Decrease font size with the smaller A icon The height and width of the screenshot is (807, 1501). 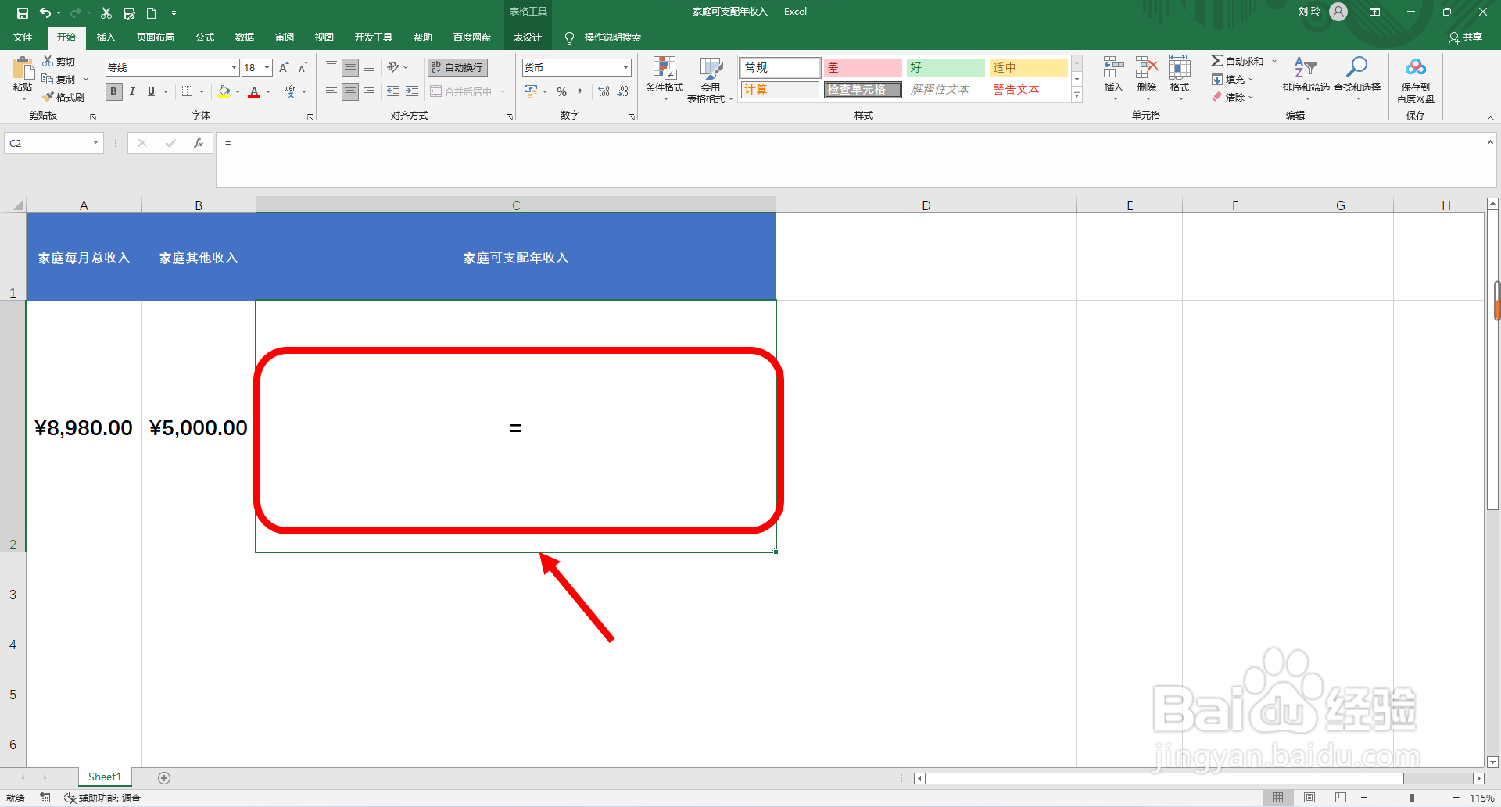click(303, 68)
